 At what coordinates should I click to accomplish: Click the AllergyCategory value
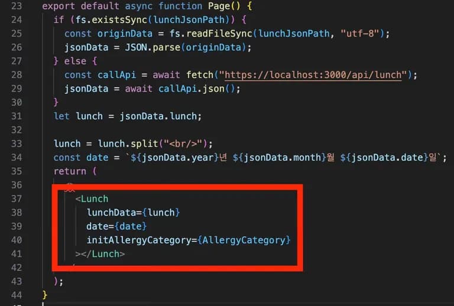pyautogui.click(x=244, y=240)
